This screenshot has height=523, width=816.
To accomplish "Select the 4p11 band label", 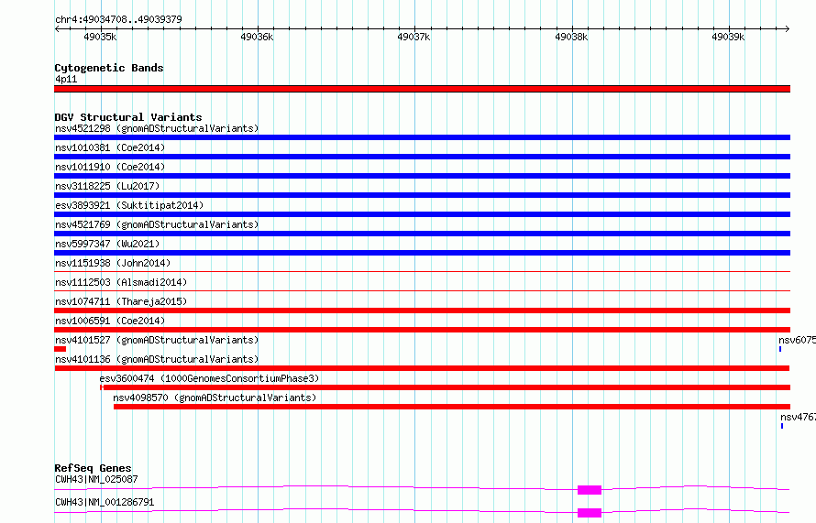I will (66, 79).
